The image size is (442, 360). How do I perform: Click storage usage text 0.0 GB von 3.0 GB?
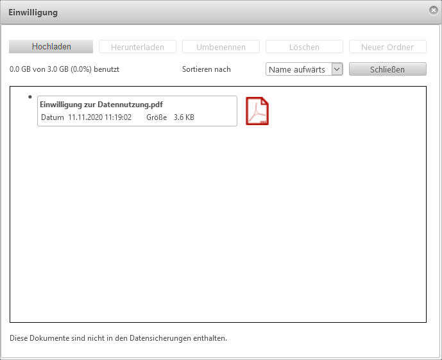click(64, 69)
